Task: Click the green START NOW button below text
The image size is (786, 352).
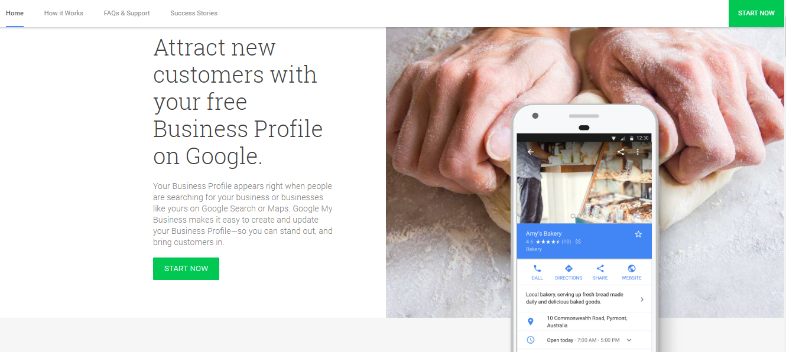Action: click(x=186, y=269)
